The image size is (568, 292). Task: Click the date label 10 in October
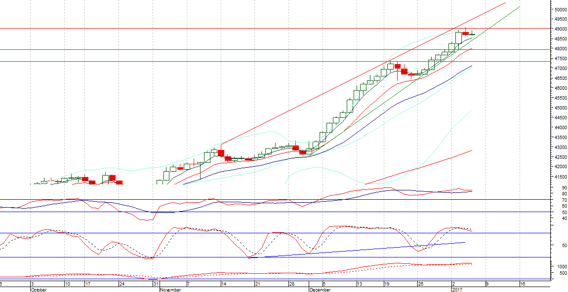click(x=67, y=284)
